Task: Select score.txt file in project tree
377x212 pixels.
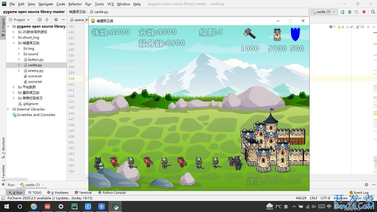Action: (35, 76)
